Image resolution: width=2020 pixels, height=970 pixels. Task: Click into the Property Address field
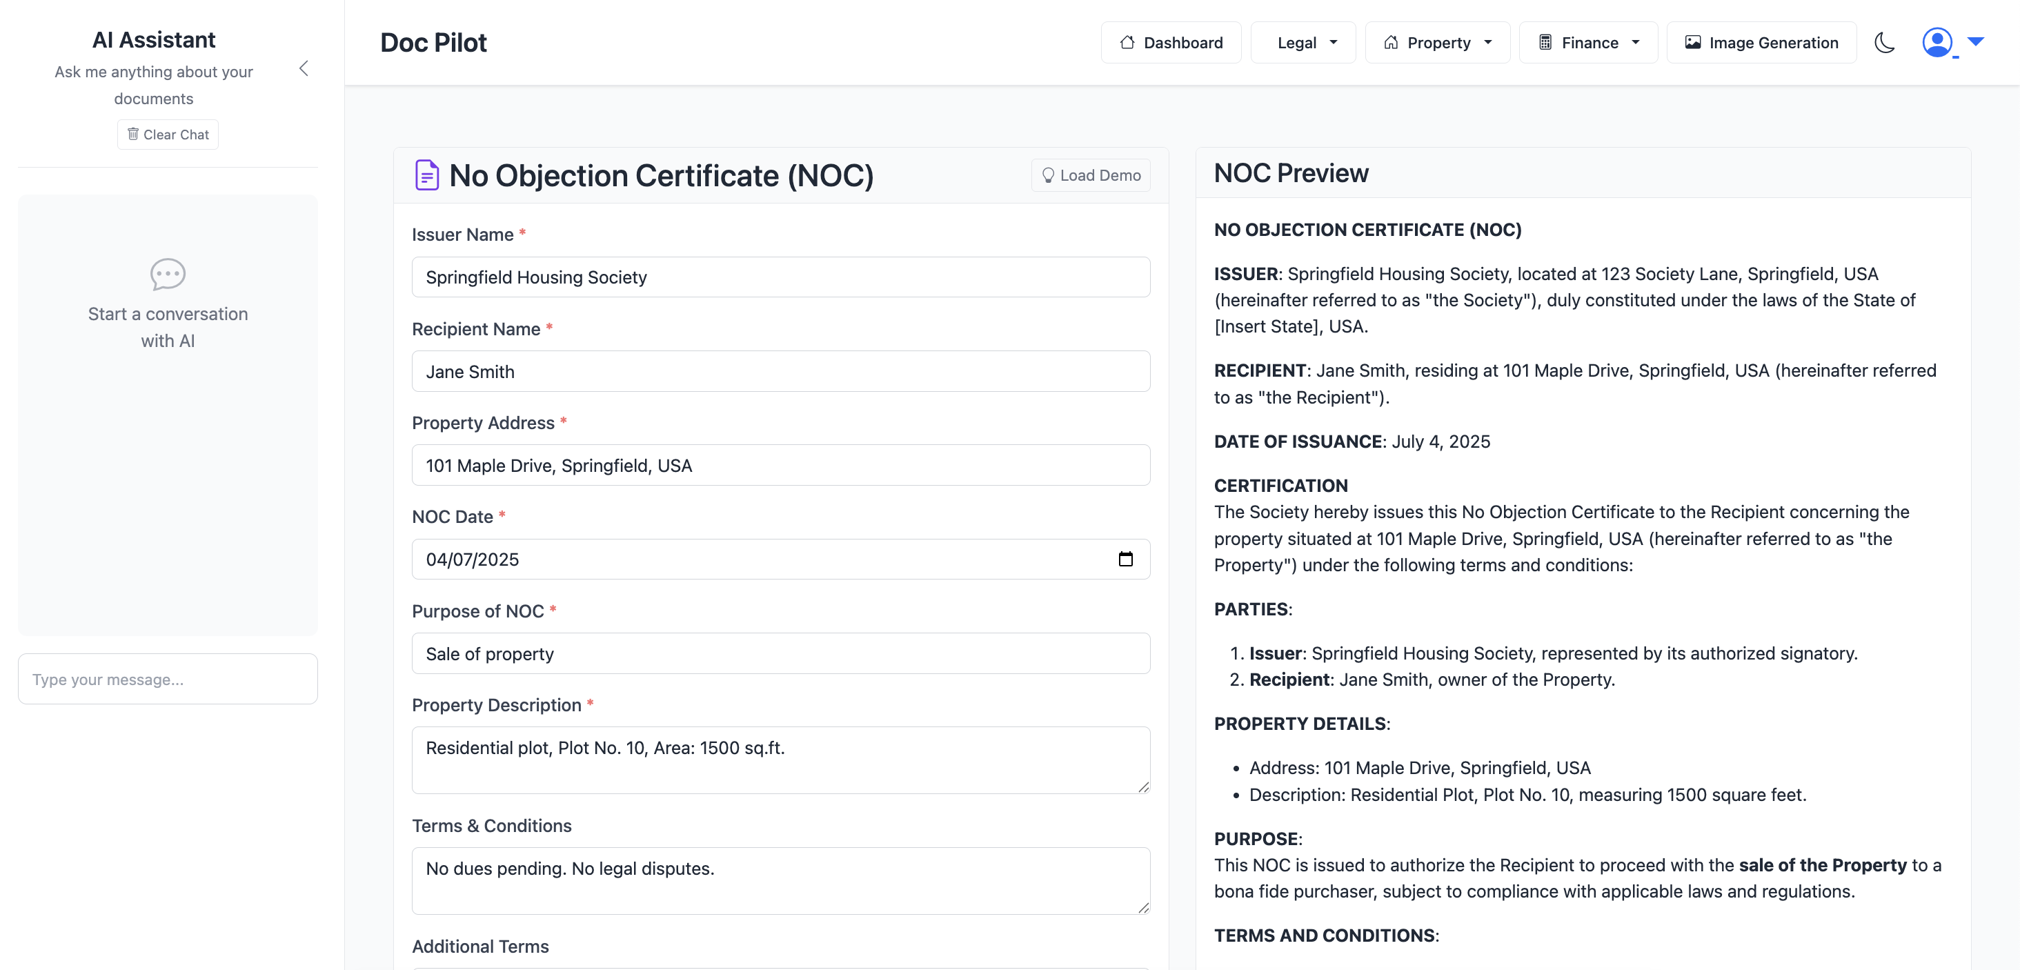tap(781, 465)
